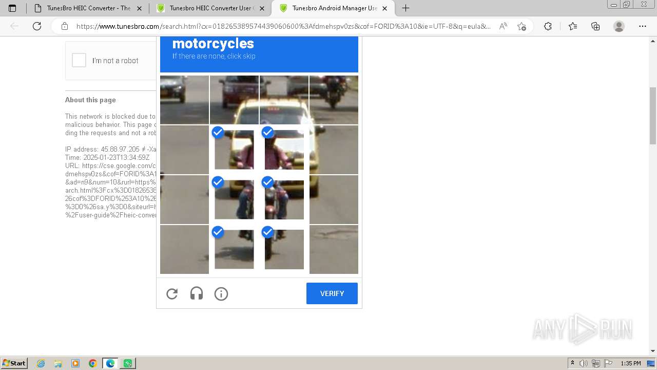The width and height of the screenshot is (657, 370).
Task: Open the browser profile icon
Action: 619,26
